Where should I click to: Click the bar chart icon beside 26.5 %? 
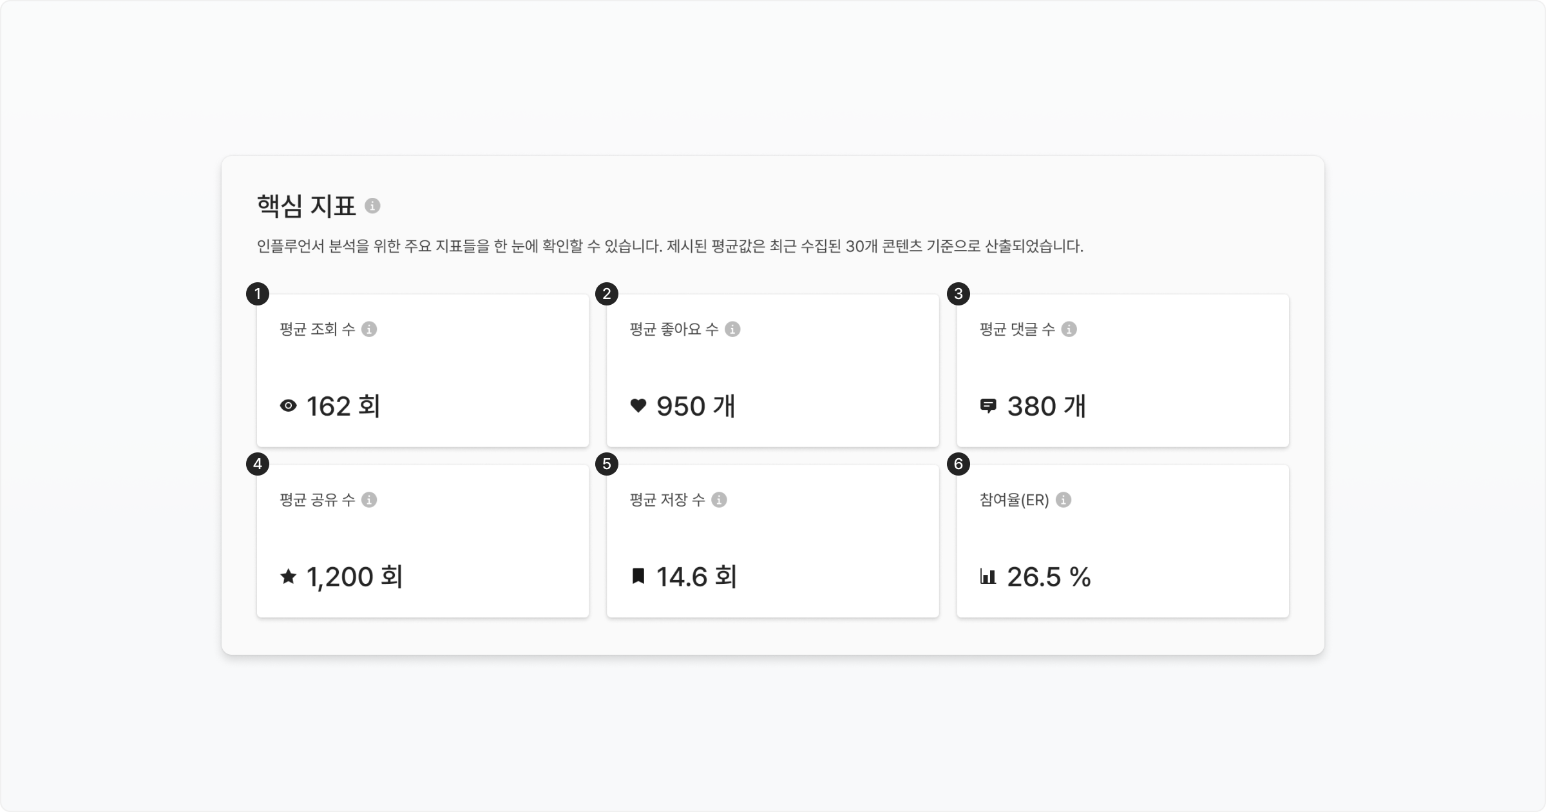pos(988,577)
